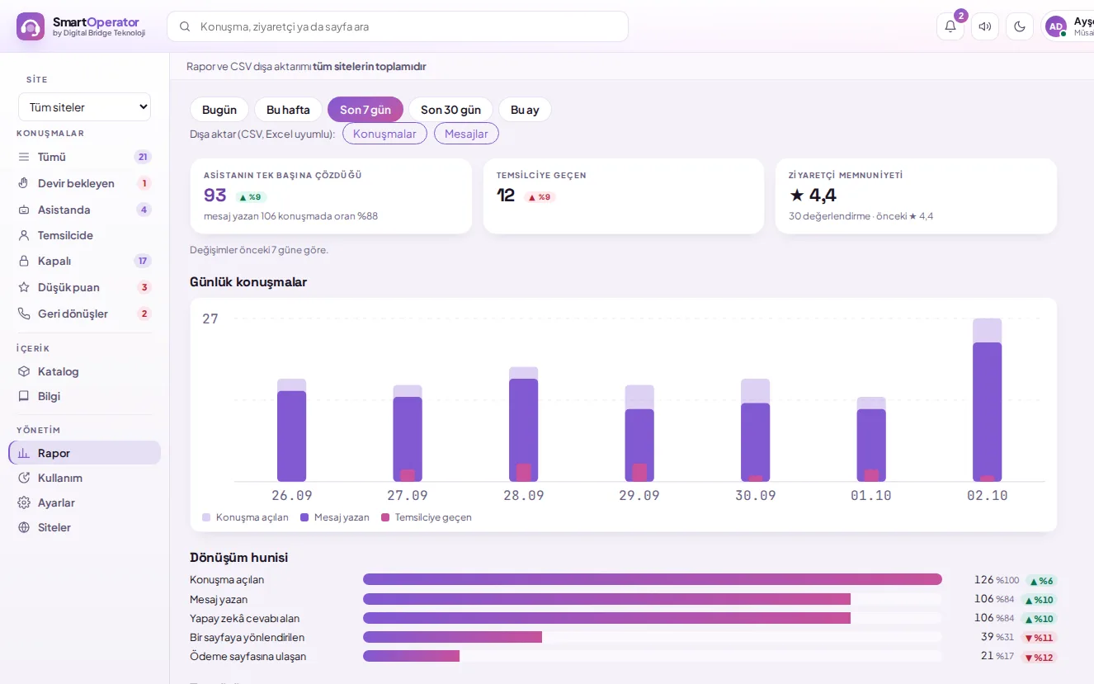Export messages with Mesajlar CSV button
This screenshot has width=1094, height=684.
coord(466,134)
